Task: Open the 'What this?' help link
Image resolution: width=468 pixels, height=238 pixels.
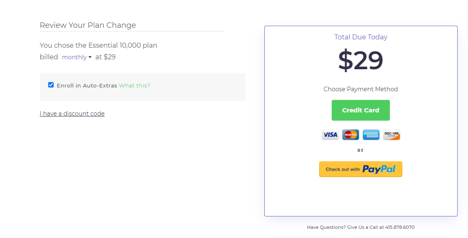Action: [x=134, y=86]
